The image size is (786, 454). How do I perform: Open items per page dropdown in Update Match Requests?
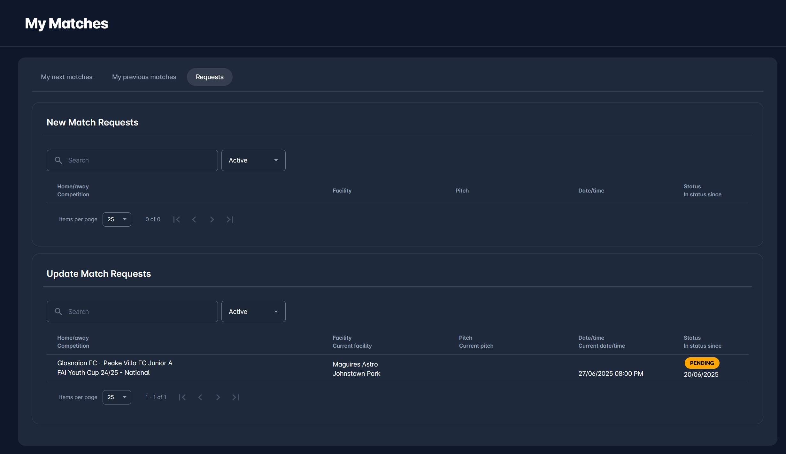pyautogui.click(x=117, y=397)
